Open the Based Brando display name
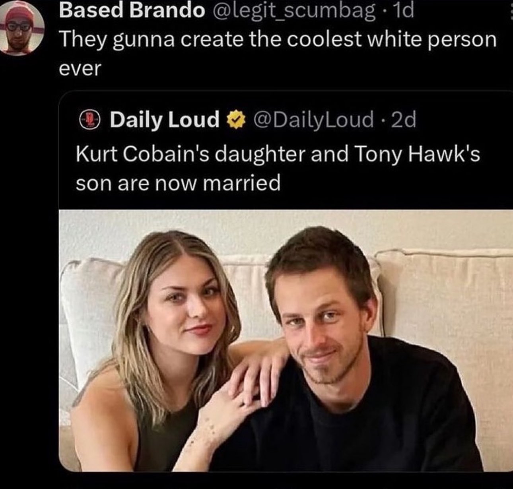Image resolution: width=513 pixels, height=489 pixels. point(132,11)
